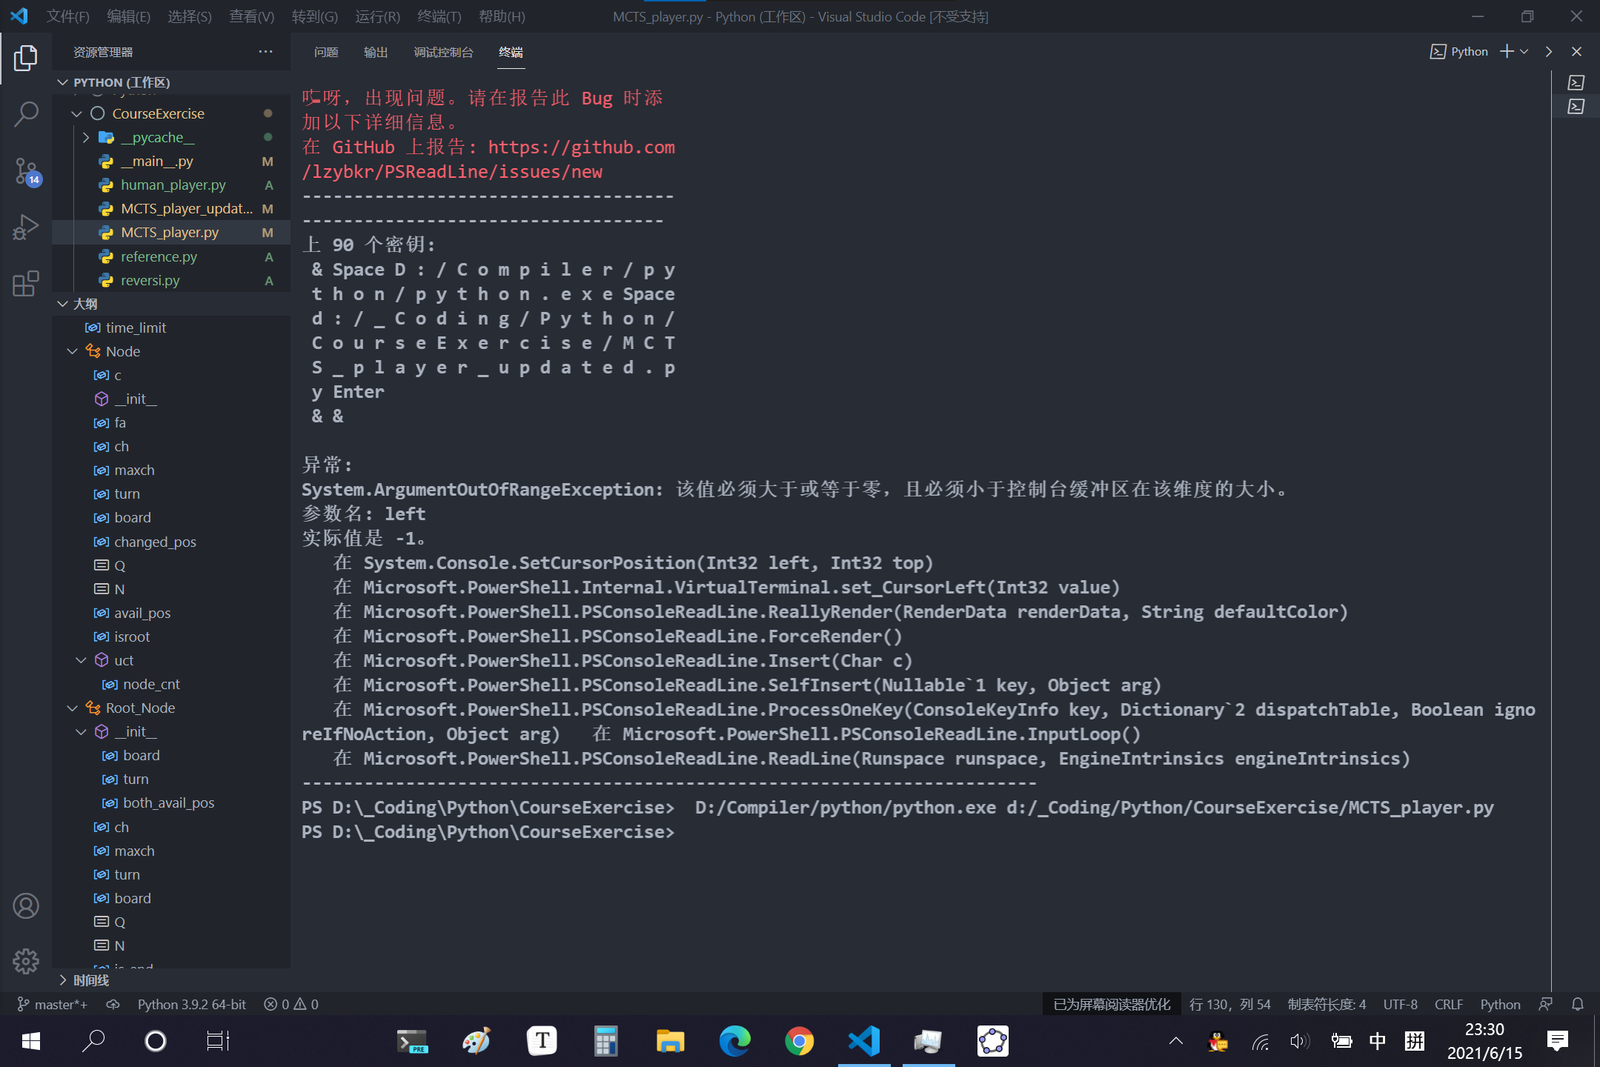The height and width of the screenshot is (1067, 1600).
Task: Open the master*+ branch picker
Action: [52, 1004]
